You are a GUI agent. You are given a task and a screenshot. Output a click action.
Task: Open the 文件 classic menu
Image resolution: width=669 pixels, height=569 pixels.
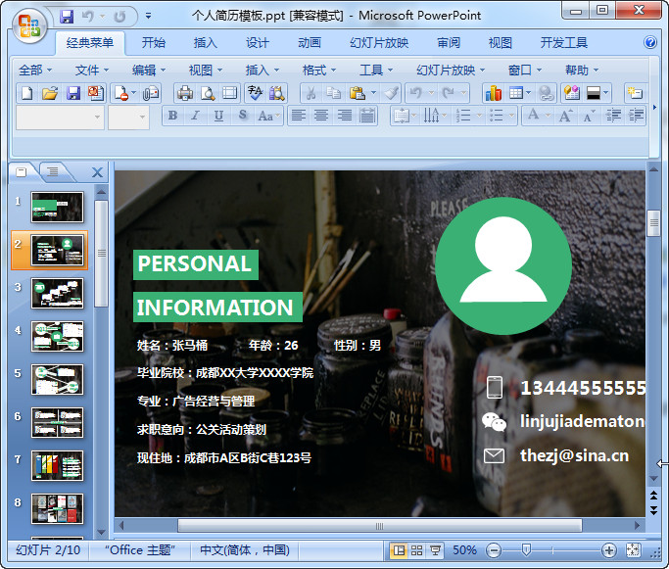pos(92,70)
